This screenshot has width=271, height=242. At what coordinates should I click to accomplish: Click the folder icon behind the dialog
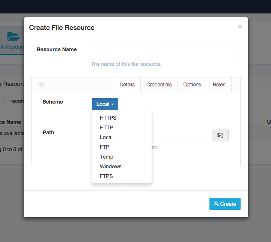[14, 37]
